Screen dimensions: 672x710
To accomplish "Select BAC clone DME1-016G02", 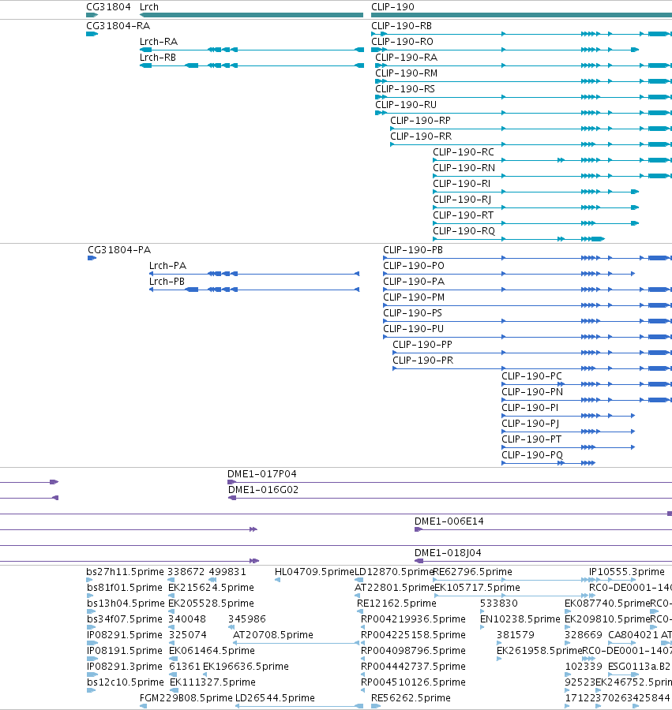I will (263, 490).
